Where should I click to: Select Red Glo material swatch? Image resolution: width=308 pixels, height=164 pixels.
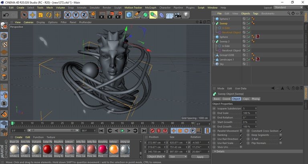coord(47,149)
